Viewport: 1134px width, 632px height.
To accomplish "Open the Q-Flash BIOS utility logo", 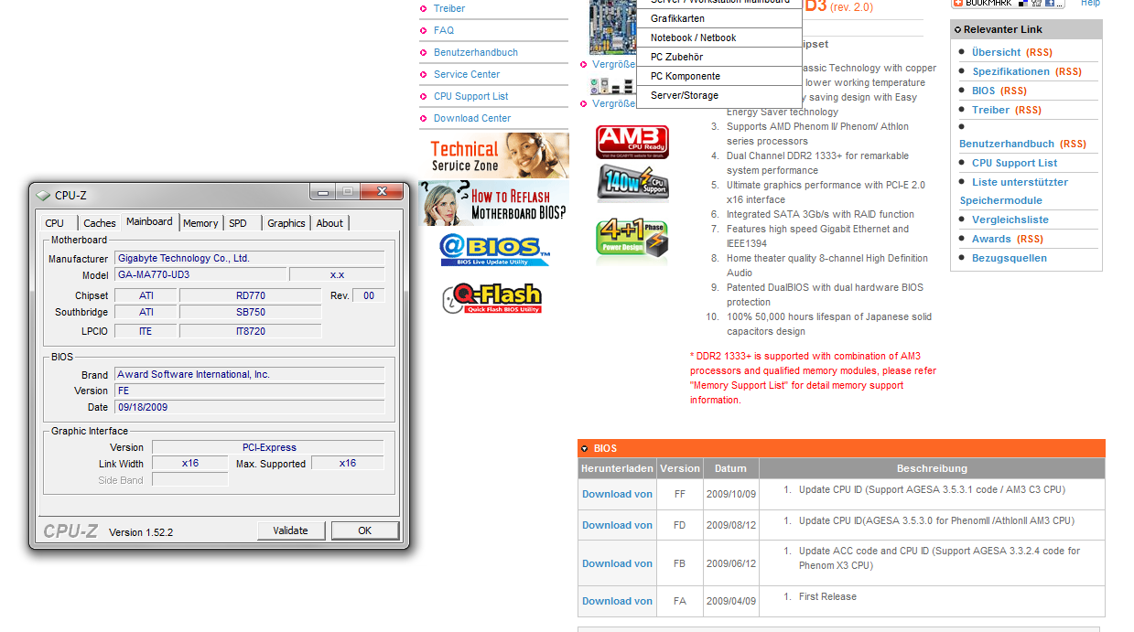I will coord(492,297).
